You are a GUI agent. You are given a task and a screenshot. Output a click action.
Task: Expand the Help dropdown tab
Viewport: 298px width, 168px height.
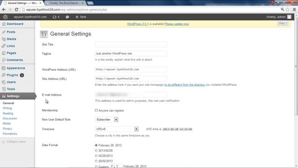[x=283, y=23]
